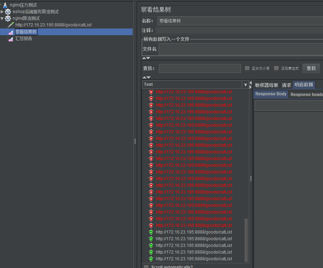The image size is (323, 268).
Task: Click the eshop后端服务限流测试 gear icon
Action: click(x=7, y=11)
